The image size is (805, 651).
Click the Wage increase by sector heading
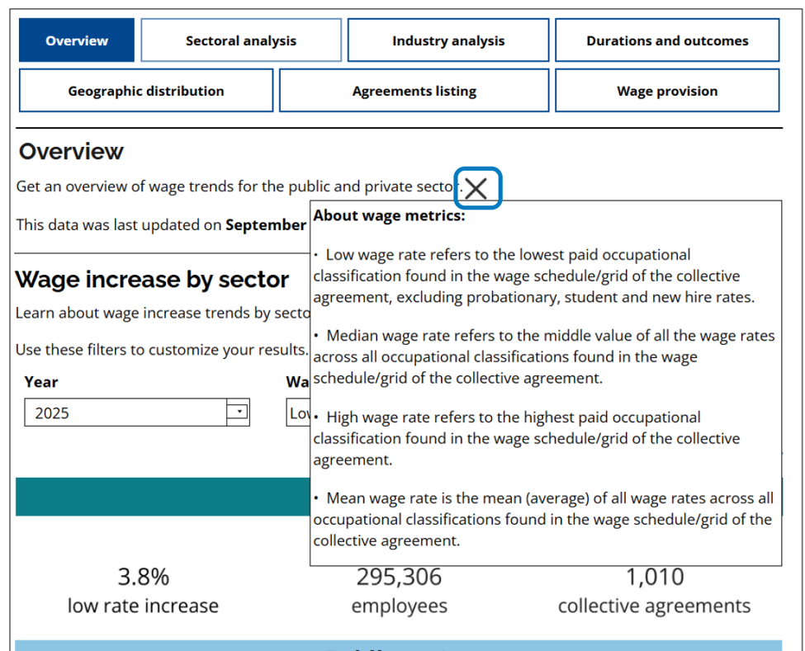pos(152,280)
